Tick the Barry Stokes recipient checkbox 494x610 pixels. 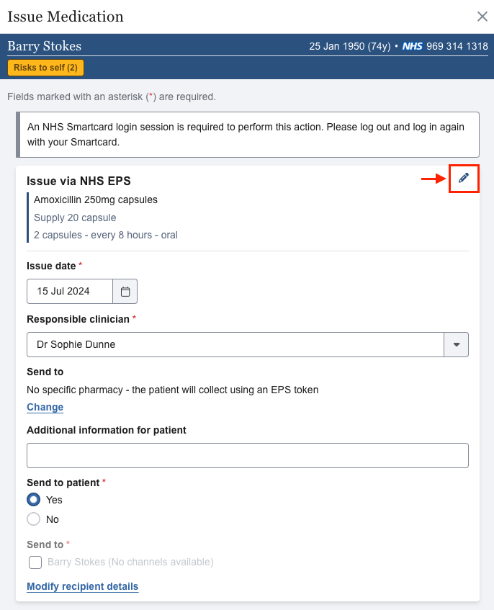click(35, 562)
